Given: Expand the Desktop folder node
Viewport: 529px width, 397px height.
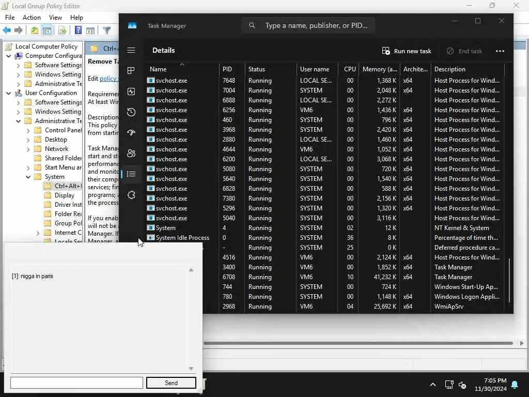Looking at the screenshot, I should pos(28,140).
